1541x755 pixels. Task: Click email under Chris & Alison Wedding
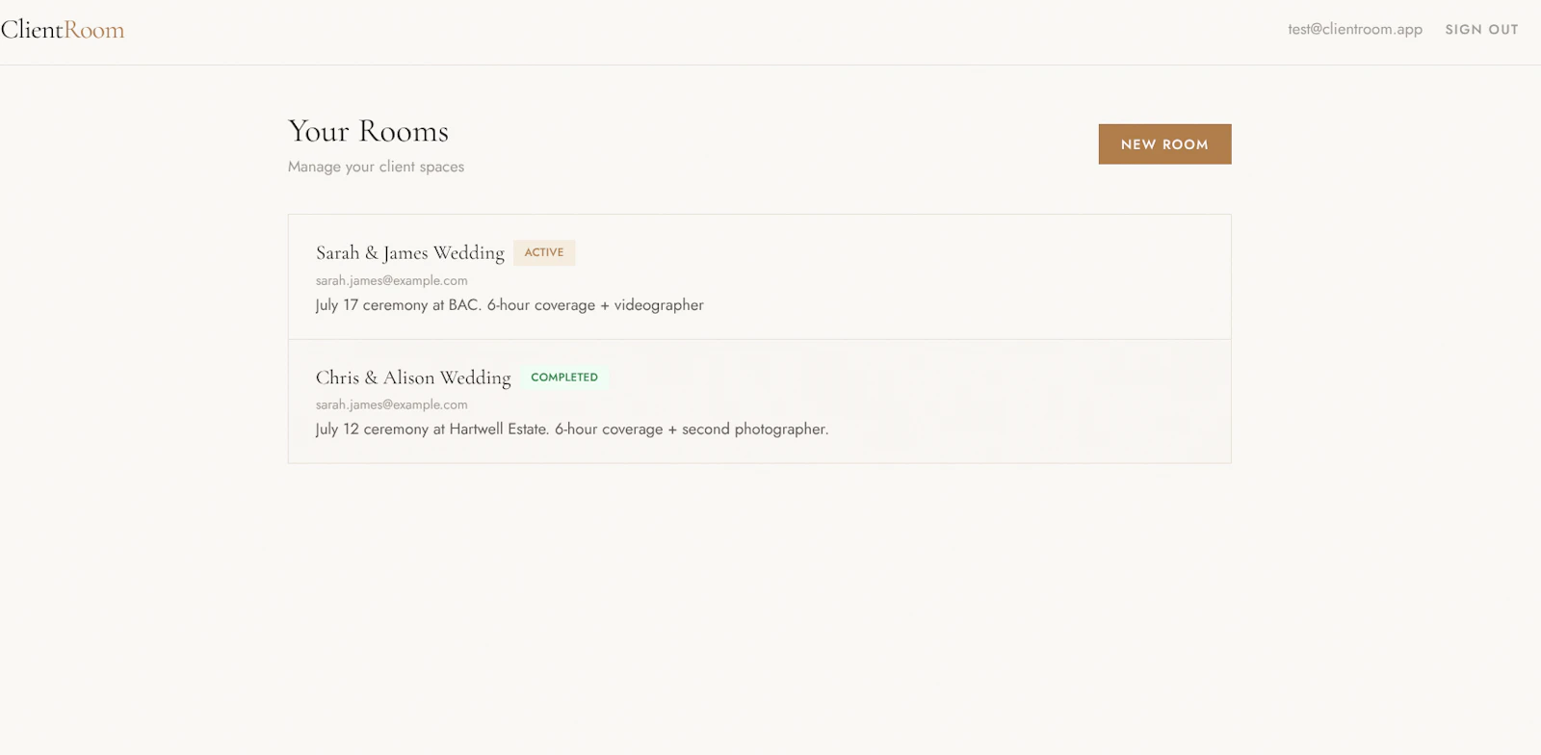392,404
